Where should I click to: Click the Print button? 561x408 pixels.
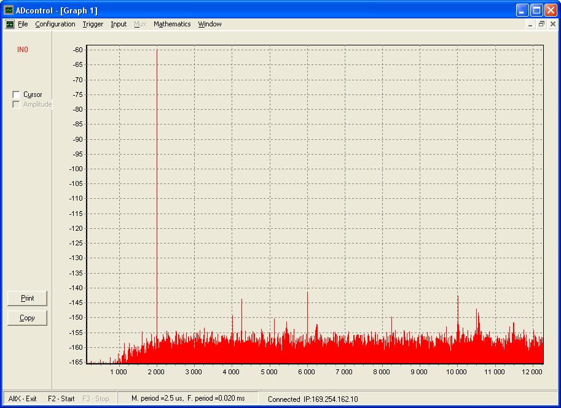click(27, 298)
